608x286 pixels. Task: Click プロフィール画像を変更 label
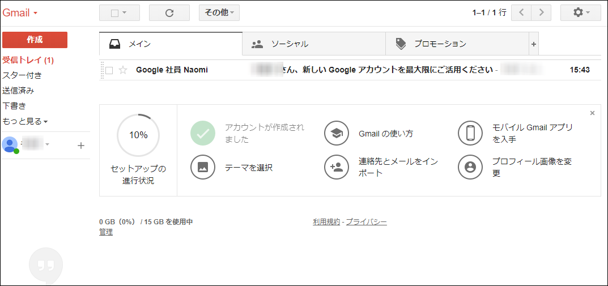[533, 167]
